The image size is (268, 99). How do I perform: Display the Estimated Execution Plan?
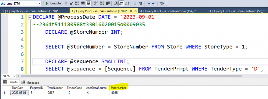click(x=77, y=3)
